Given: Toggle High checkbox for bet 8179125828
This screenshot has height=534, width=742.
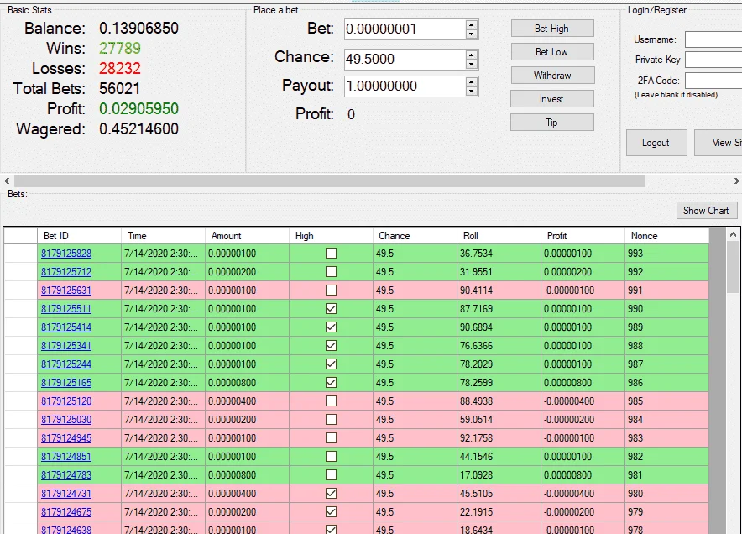Looking at the screenshot, I should pyautogui.click(x=332, y=254).
